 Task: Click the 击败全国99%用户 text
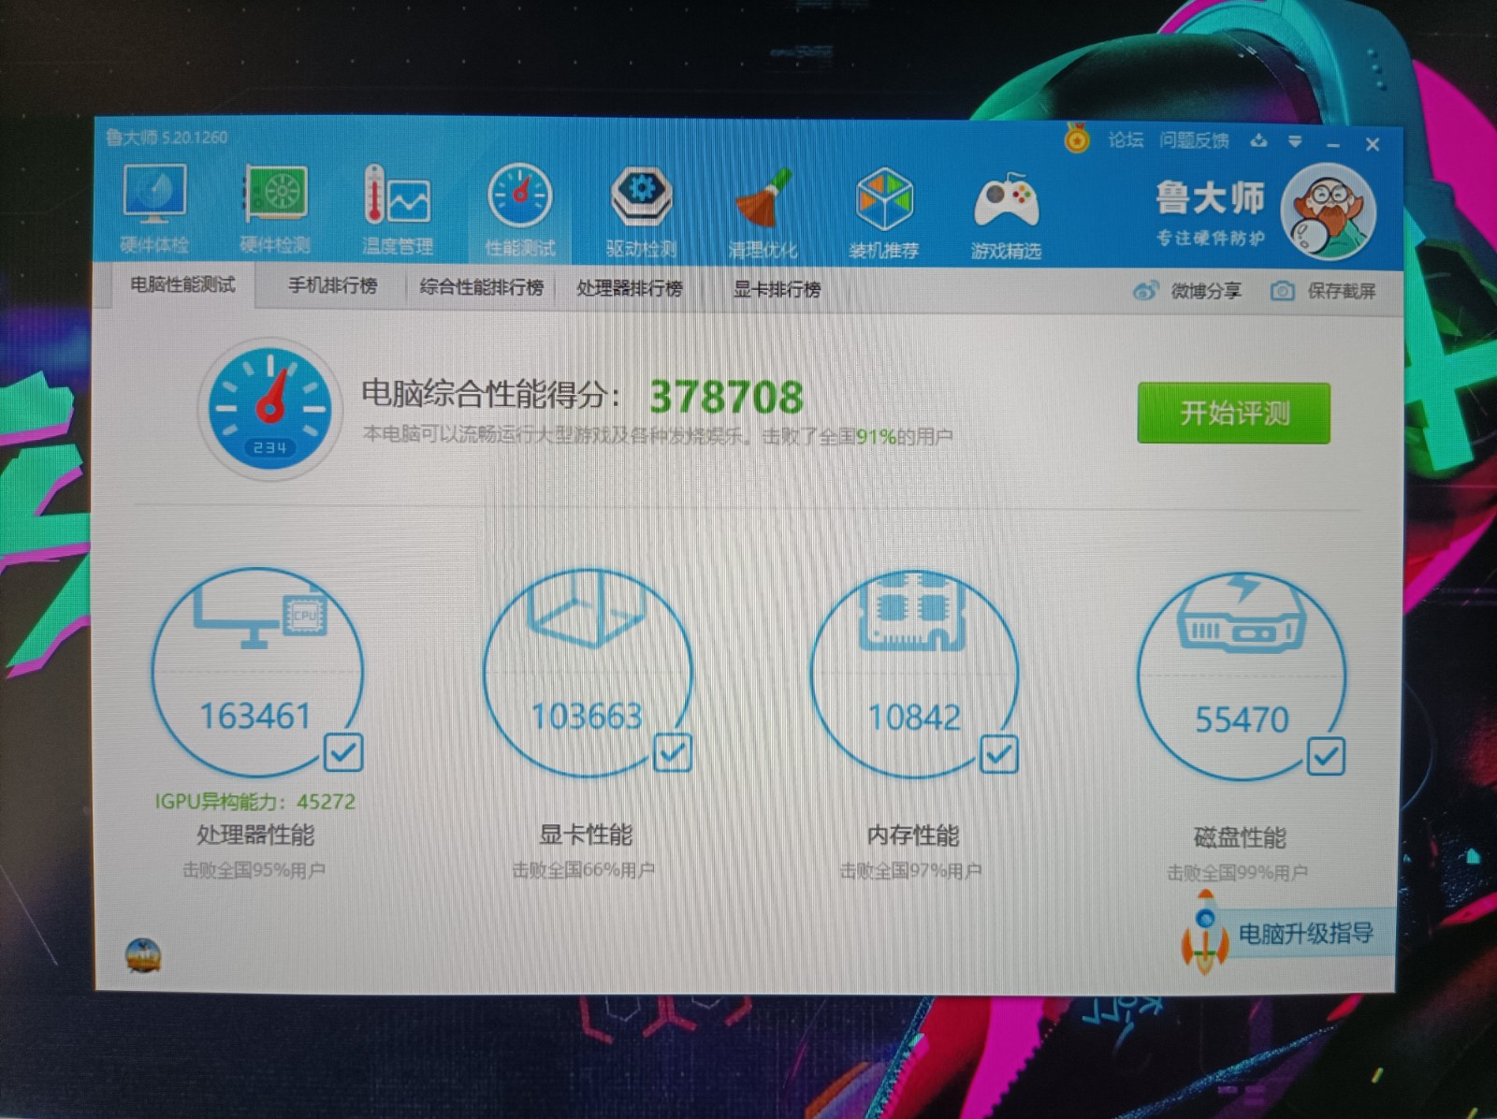[x=1237, y=873]
